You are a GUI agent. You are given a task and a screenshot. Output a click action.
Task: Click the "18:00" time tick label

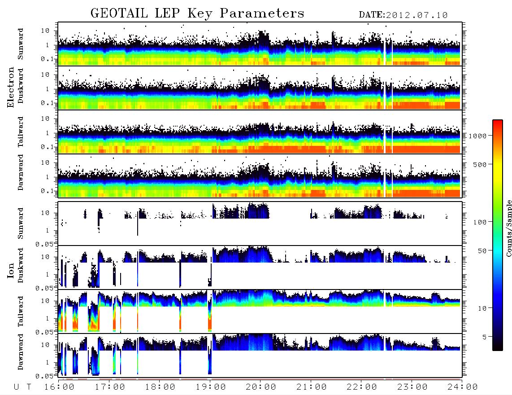[x=161, y=387]
